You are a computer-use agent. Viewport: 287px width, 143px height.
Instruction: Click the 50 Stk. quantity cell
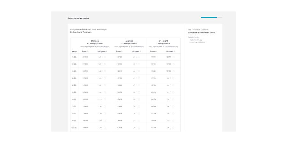74,92
